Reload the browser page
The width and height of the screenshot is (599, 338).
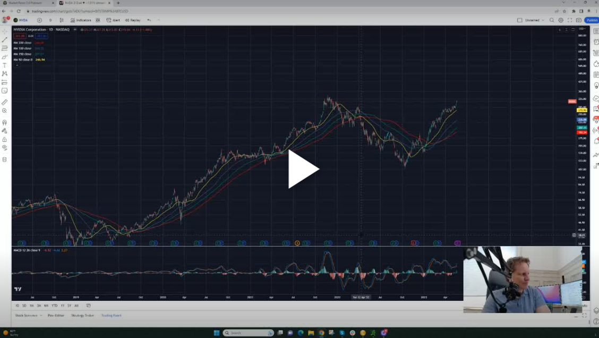19,11
